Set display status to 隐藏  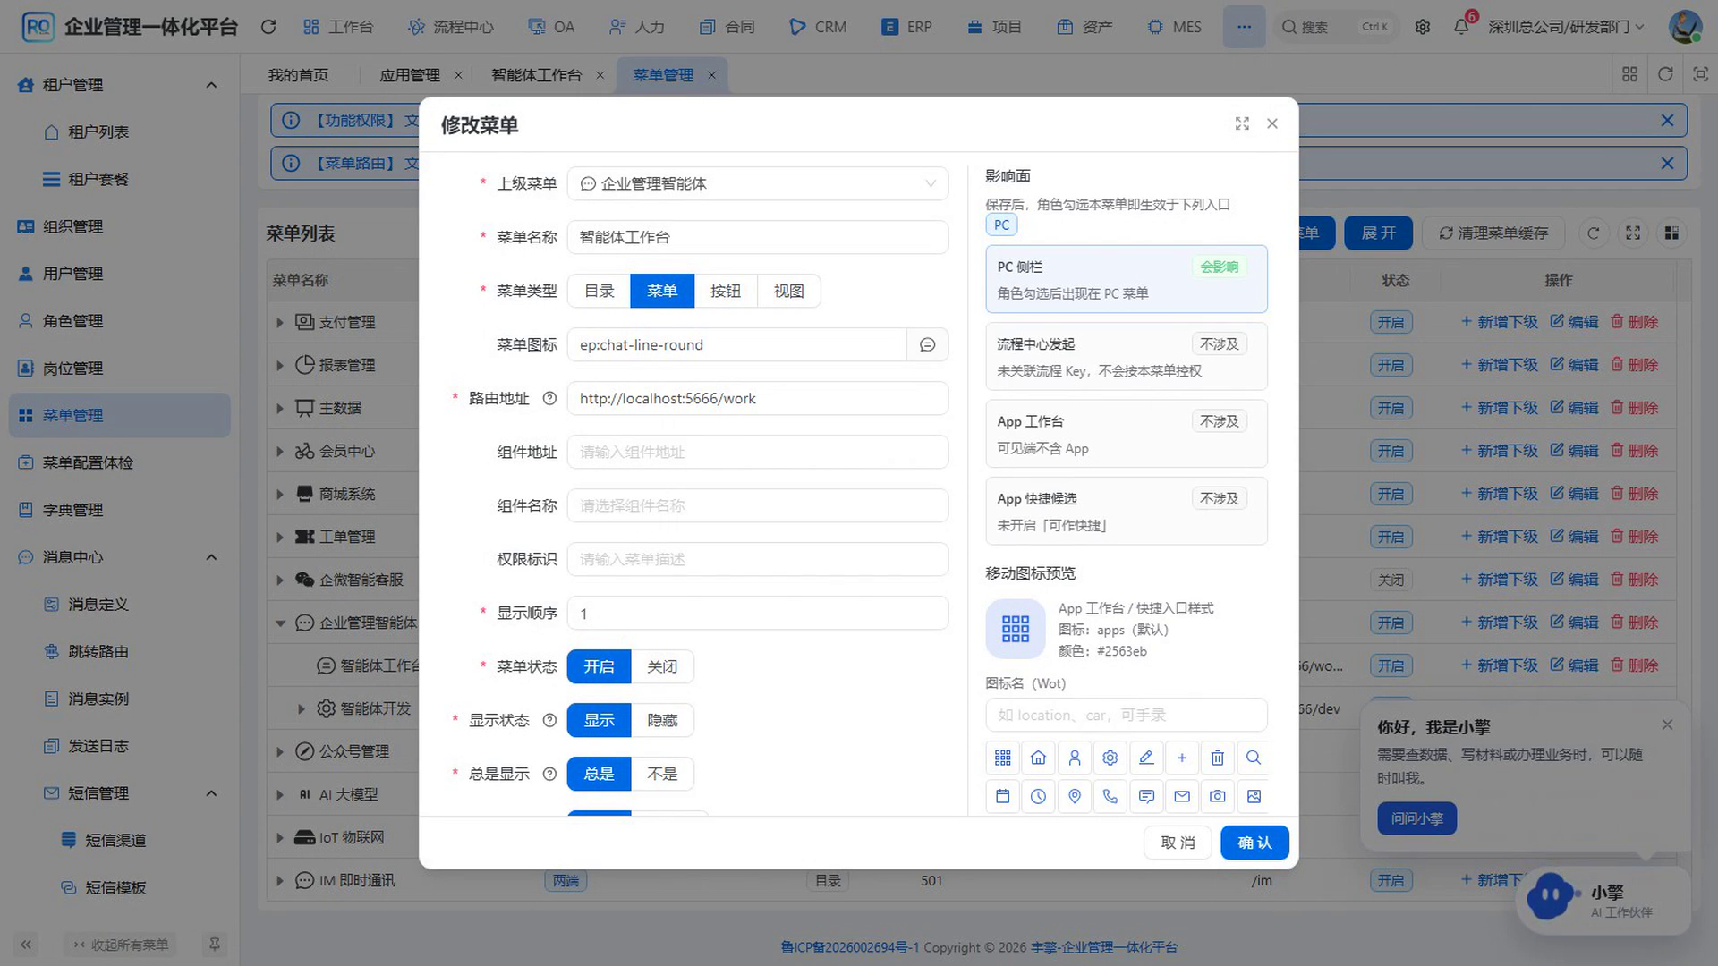click(662, 720)
